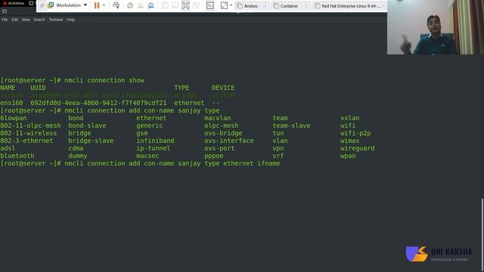Click the 'macsec' type option
Image resolution: width=484 pixels, height=272 pixels.
coord(147,156)
